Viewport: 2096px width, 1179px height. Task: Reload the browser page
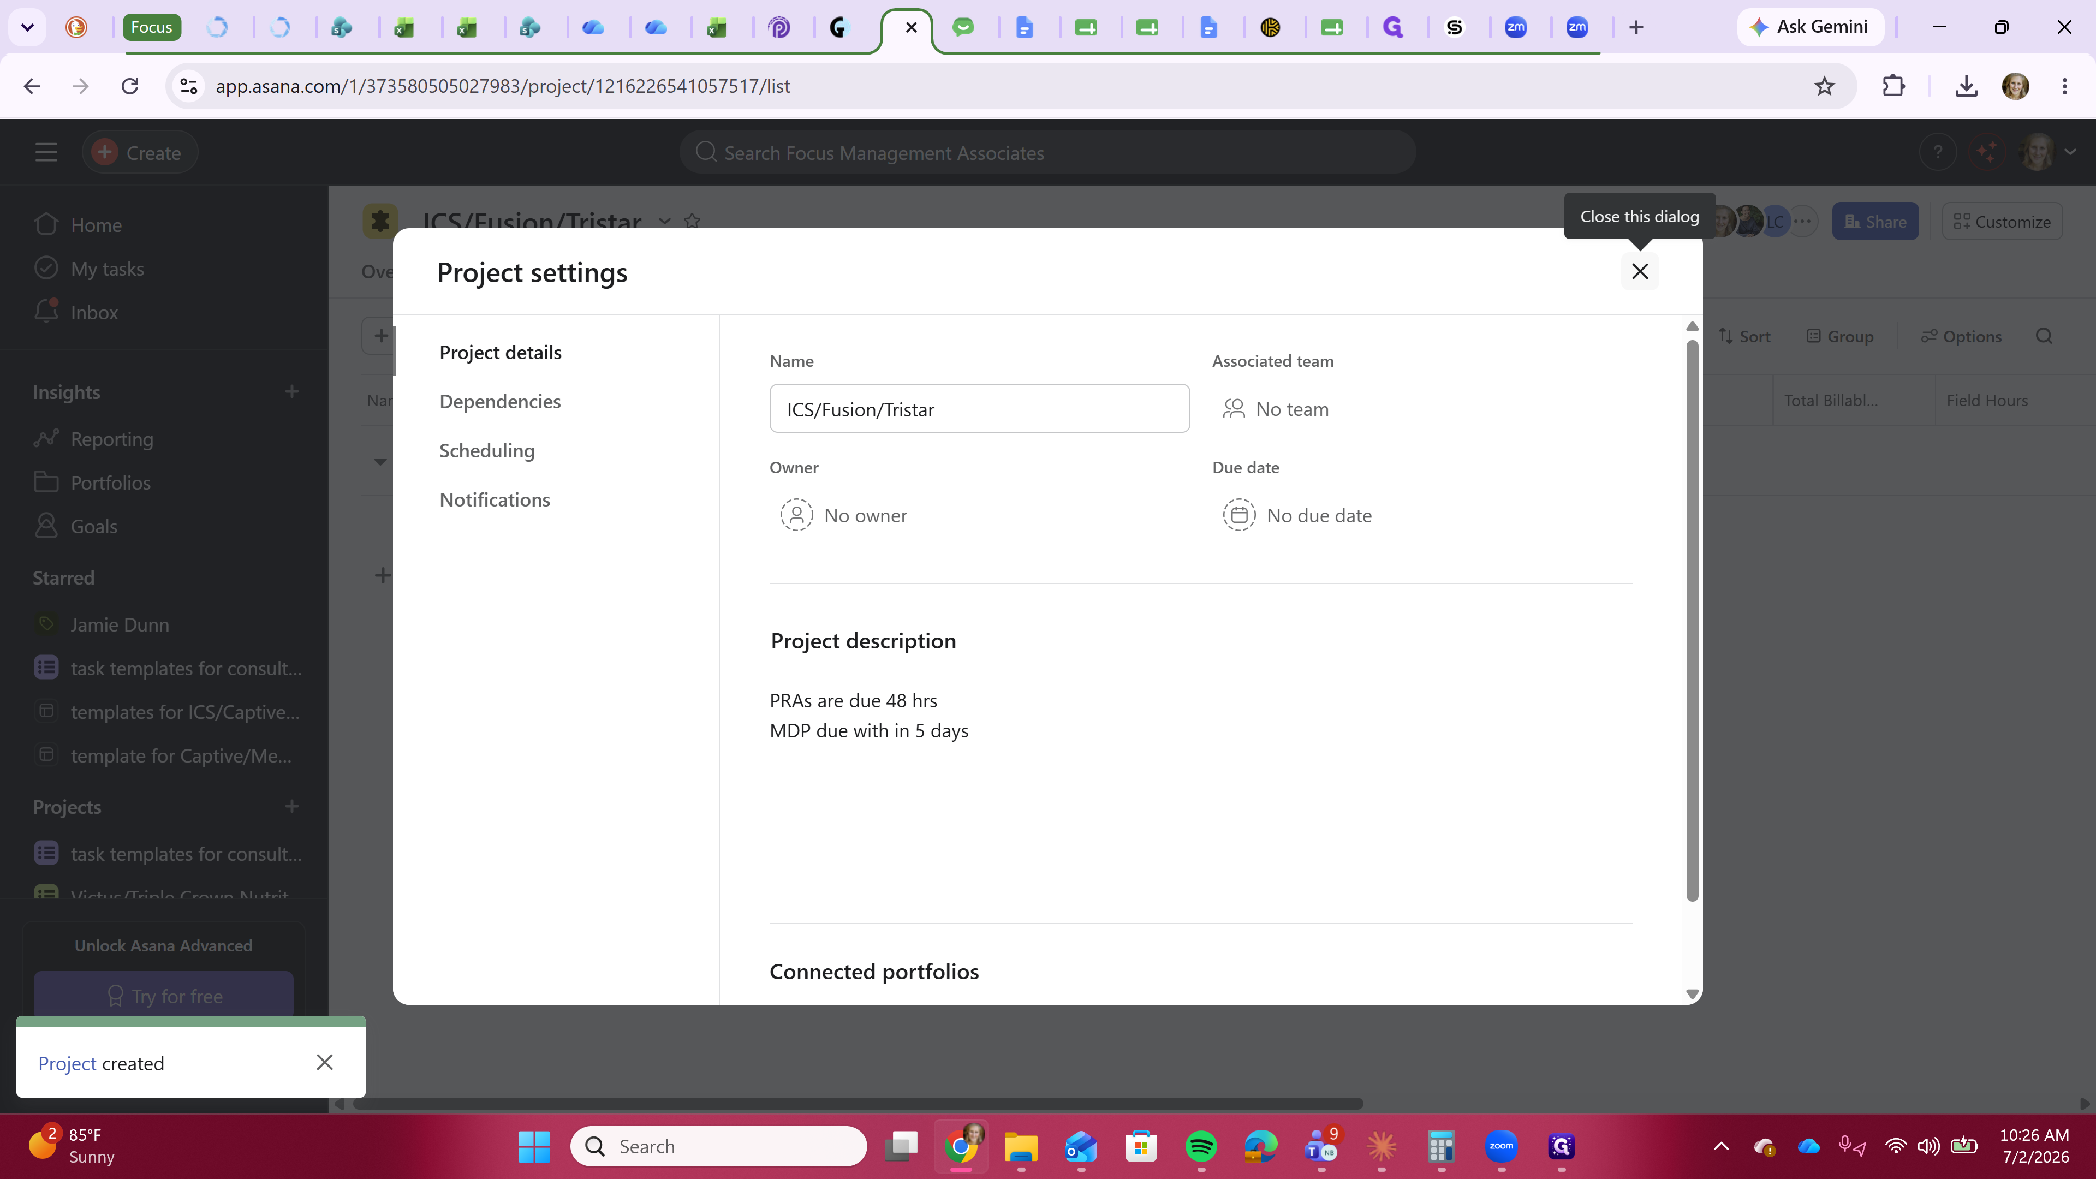pos(130,86)
